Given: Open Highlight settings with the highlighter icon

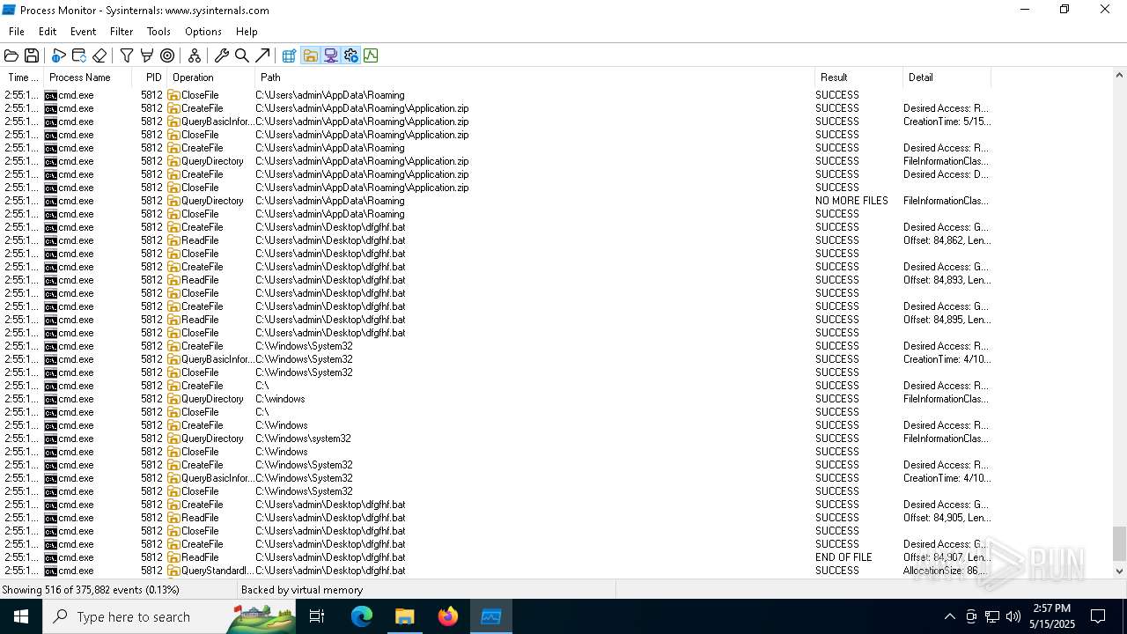Looking at the screenshot, I should pyautogui.click(x=147, y=55).
